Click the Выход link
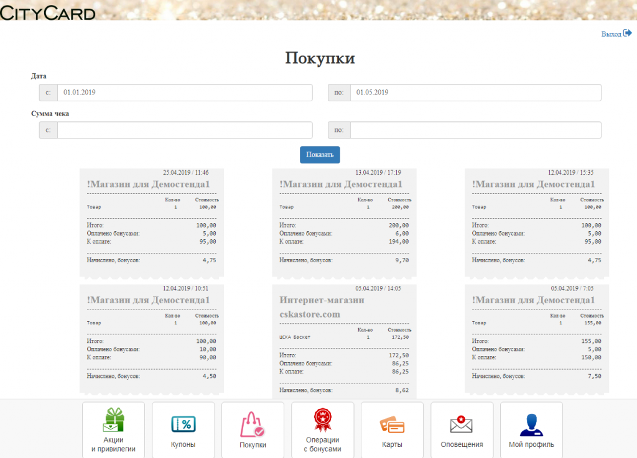This screenshot has width=637, height=458. (x=611, y=34)
